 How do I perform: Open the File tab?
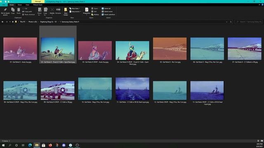pos(4,5)
